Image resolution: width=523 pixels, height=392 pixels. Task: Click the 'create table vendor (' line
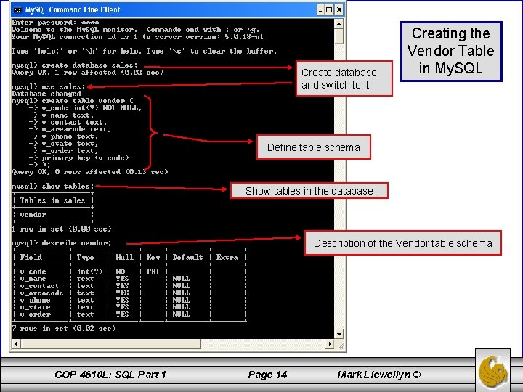(x=73, y=101)
